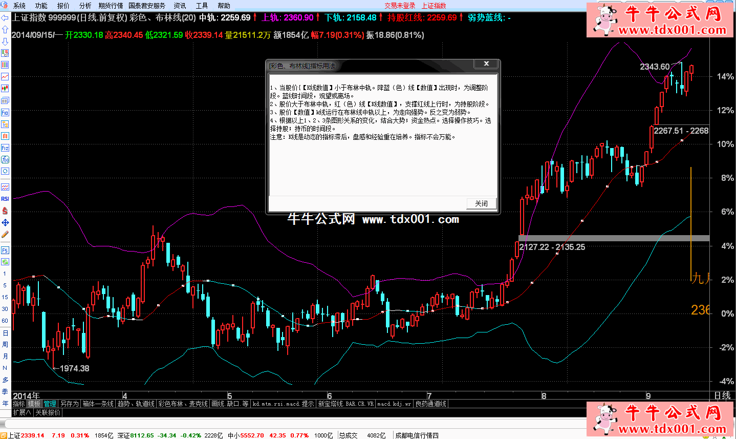
Task: Open the 分析 menu
Action: click(85, 6)
